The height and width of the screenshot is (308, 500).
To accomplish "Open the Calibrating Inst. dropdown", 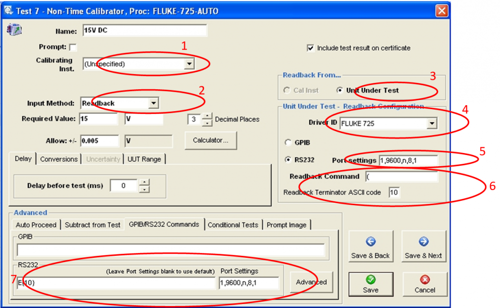I will pos(189,64).
